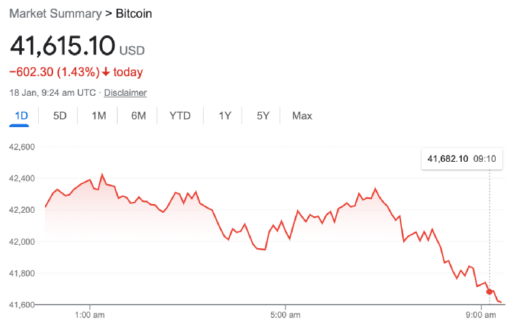Click the red data point marker on chart

[x=489, y=292]
